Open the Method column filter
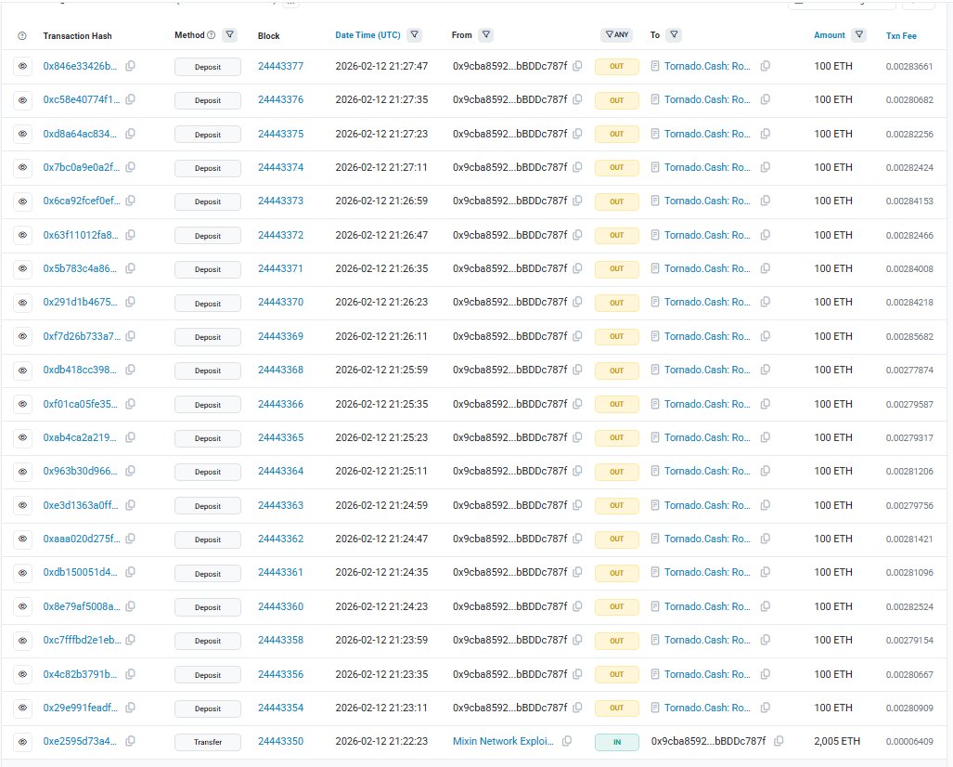The width and height of the screenshot is (953, 767). click(x=230, y=34)
